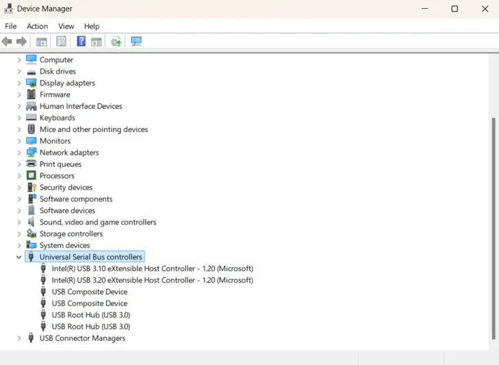Click Scan for hardware changes icon
This screenshot has height=365, width=499.
click(136, 41)
